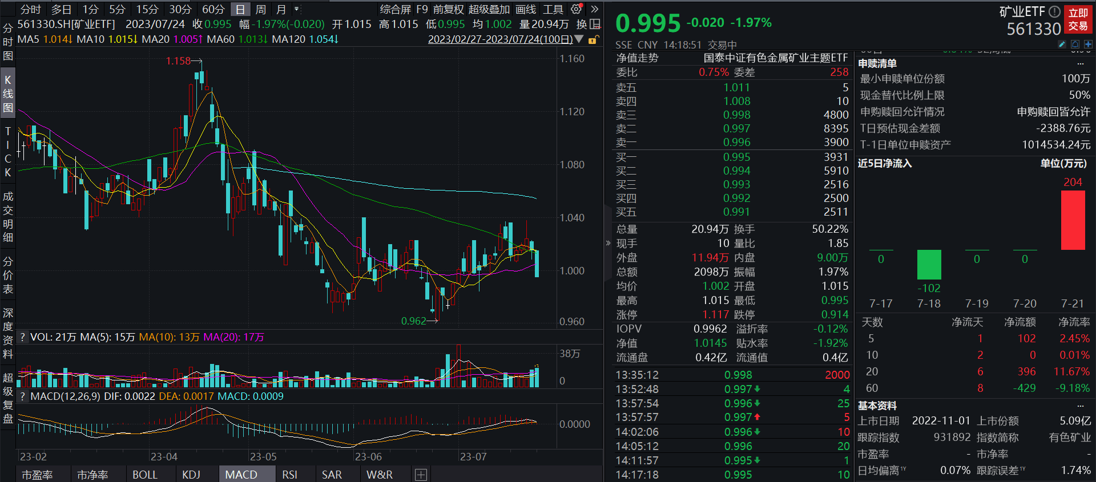
Task: Open chart settings gear icon
Action: [x=576, y=9]
